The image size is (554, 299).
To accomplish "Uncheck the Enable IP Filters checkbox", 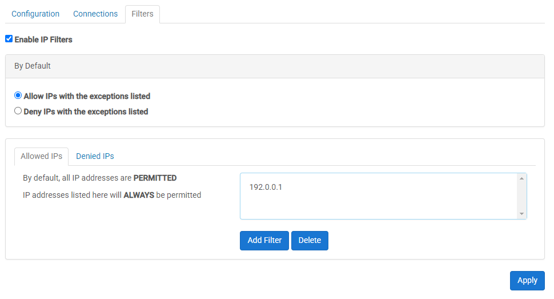I will (x=9, y=39).
